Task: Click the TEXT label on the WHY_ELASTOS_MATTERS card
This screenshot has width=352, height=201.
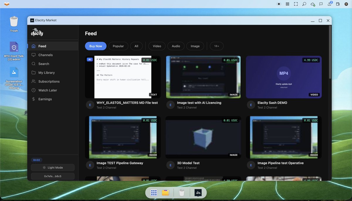Action: tap(154, 95)
